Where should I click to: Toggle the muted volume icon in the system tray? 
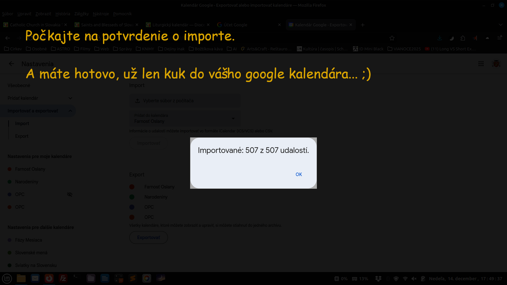coord(414,279)
